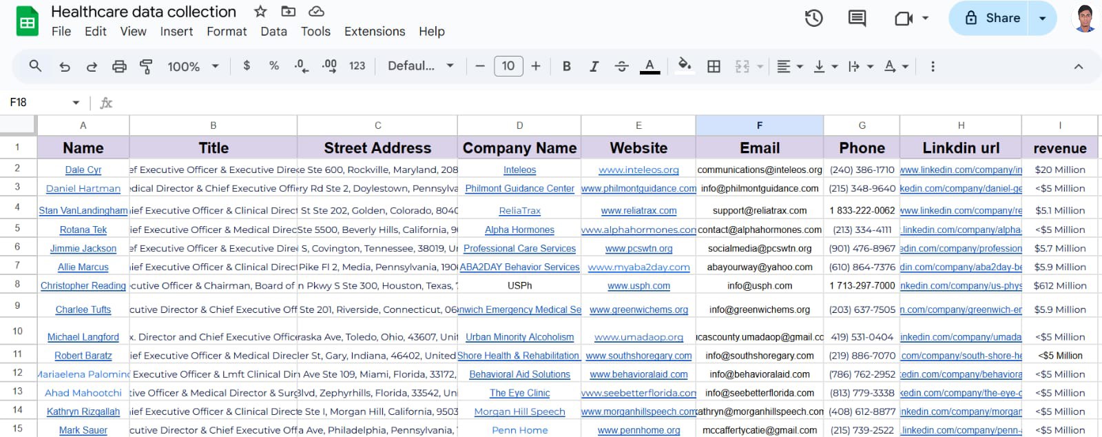Open the fill color picker

coord(684,66)
